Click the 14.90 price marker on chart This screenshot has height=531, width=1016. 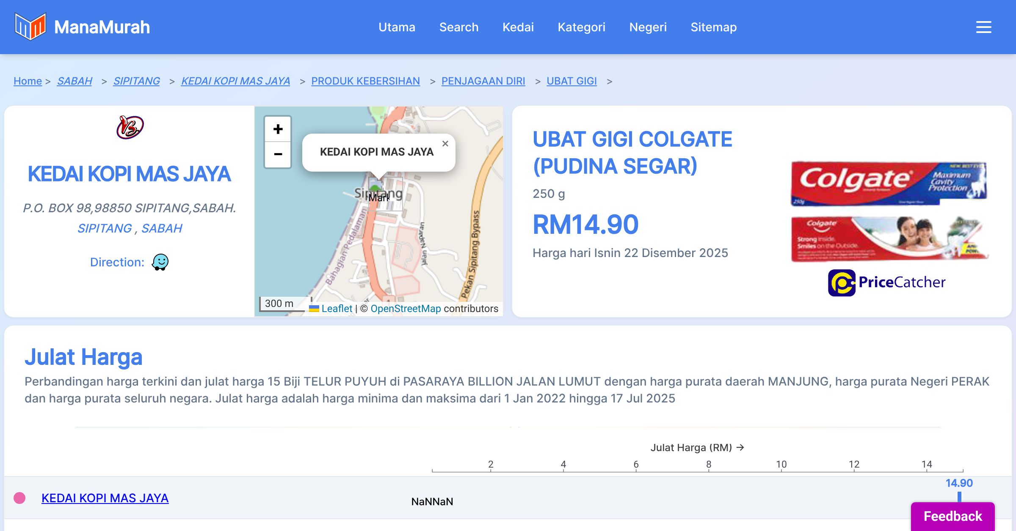pyautogui.click(x=959, y=495)
